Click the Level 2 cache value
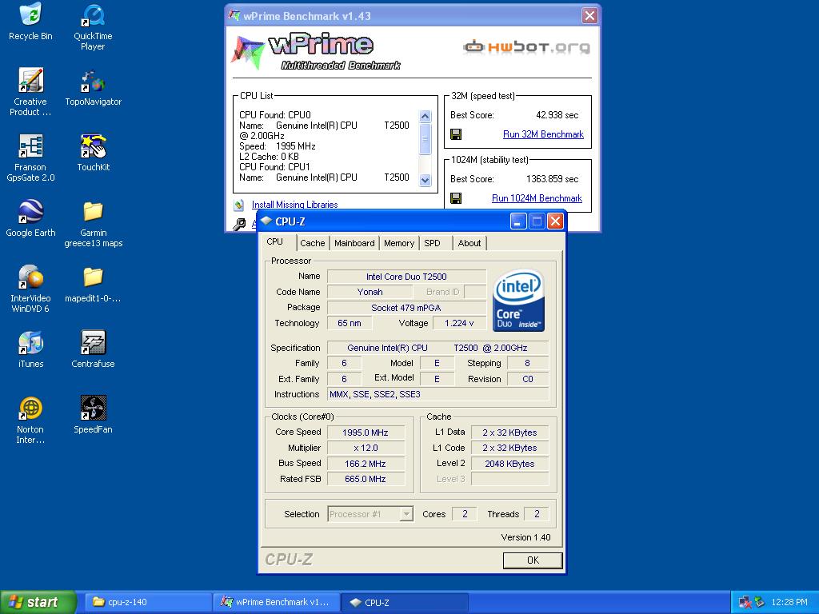 pyautogui.click(x=509, y=464)
